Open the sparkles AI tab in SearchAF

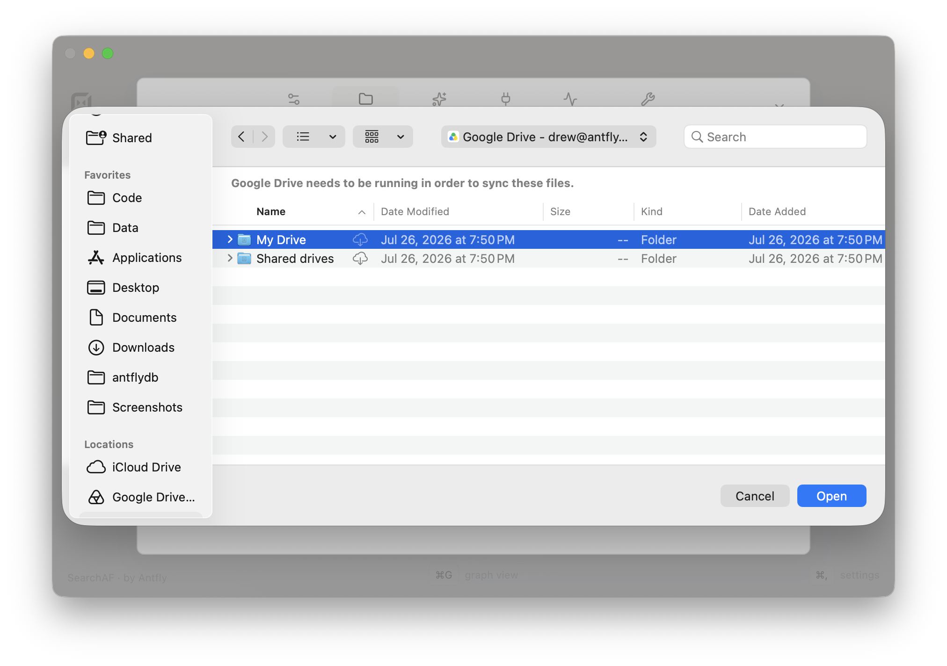pos(439,99)
